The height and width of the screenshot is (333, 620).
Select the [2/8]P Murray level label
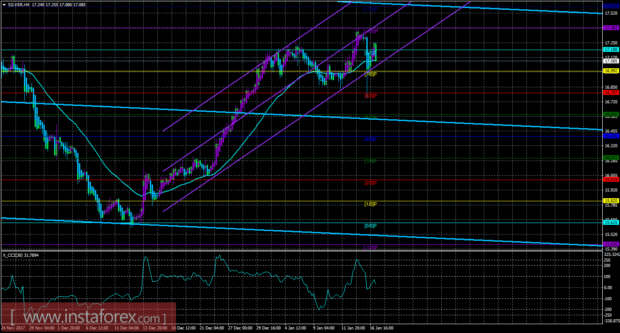[370, 183]
